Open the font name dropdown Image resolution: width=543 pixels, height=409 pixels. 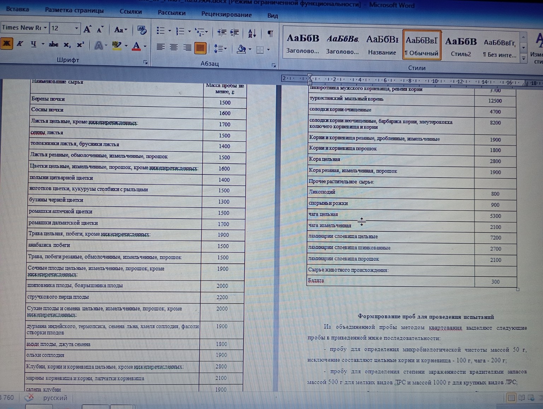click(x=45, y=28)
